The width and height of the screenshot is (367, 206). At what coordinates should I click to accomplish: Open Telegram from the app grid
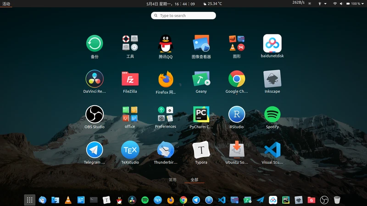tap(95, 150)
